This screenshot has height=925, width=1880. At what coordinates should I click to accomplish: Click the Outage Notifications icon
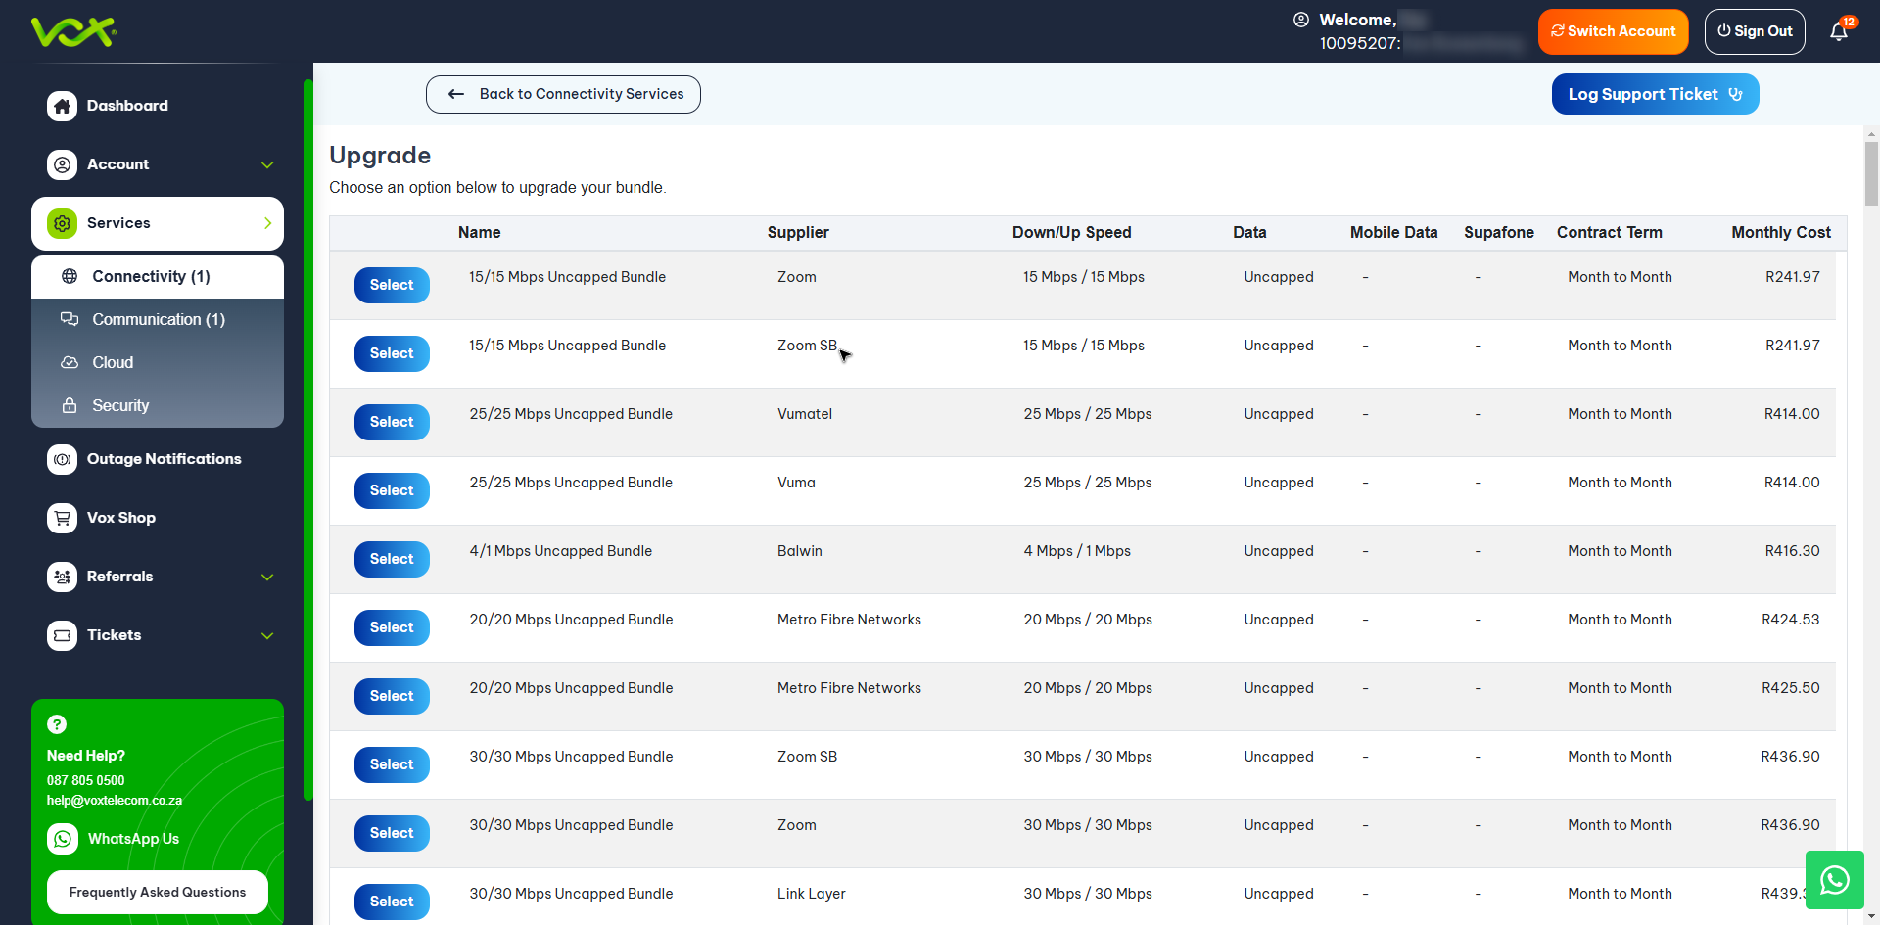coord(63,459)
